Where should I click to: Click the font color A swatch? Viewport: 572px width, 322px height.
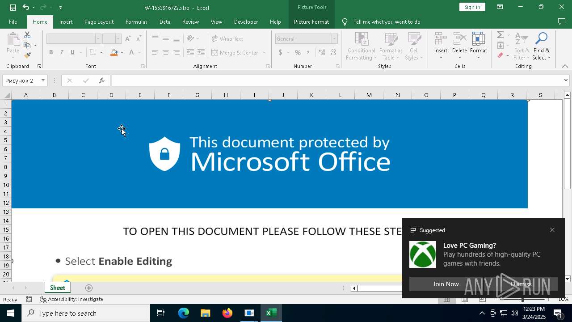tap(132, 52)
